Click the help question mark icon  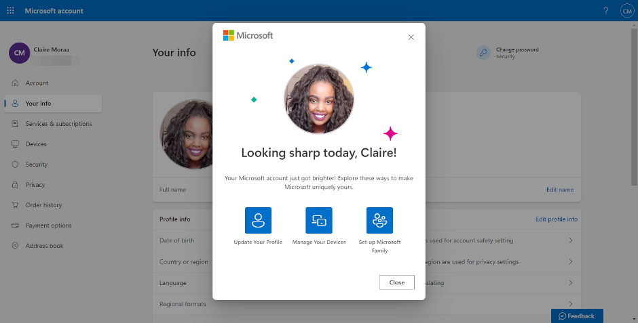606,11
